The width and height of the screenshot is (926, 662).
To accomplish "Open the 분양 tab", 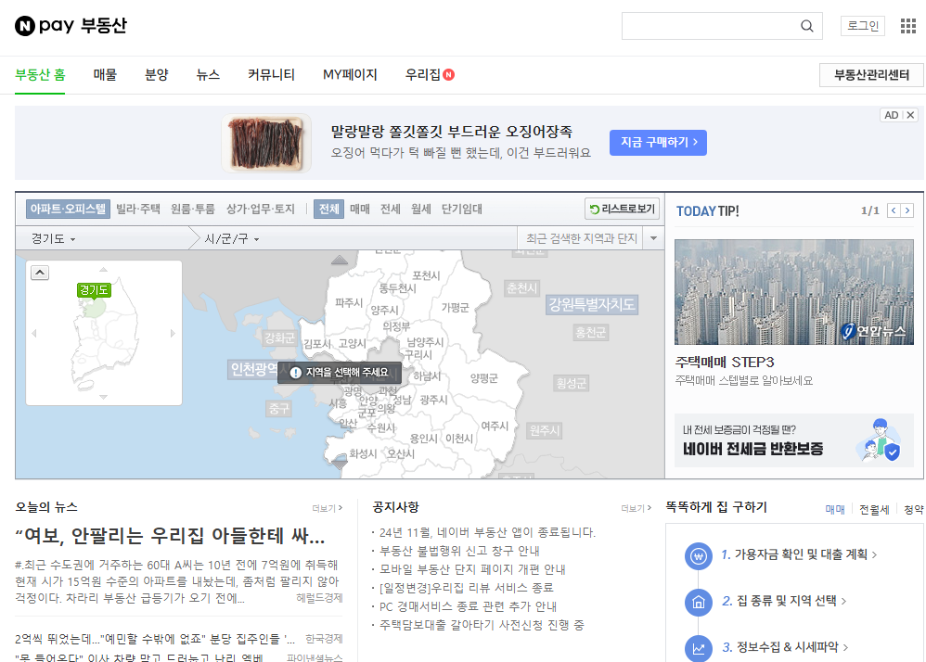I will (x=157, y=75).
